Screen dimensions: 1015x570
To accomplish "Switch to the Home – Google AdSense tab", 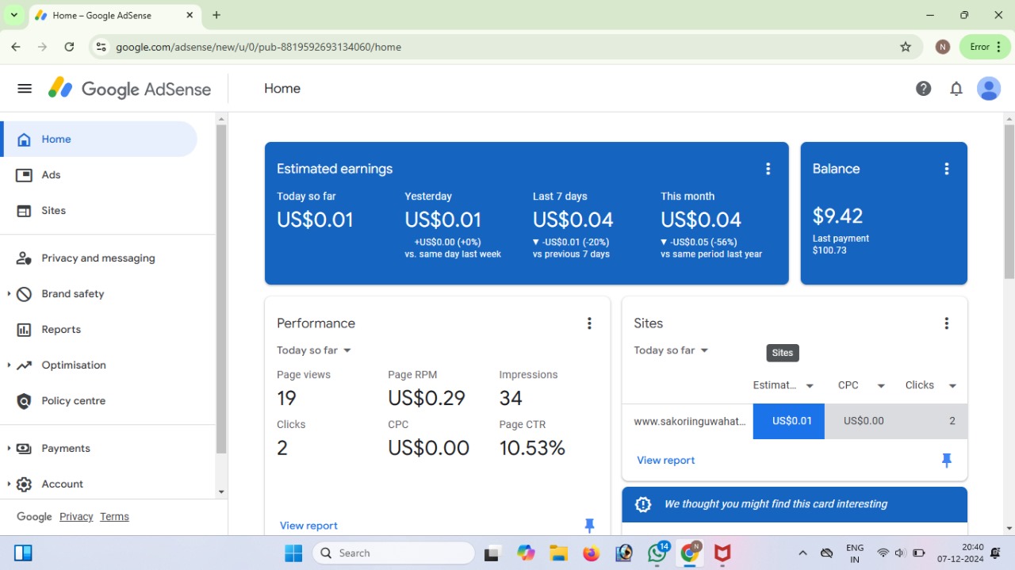I will tap(115, 16).
